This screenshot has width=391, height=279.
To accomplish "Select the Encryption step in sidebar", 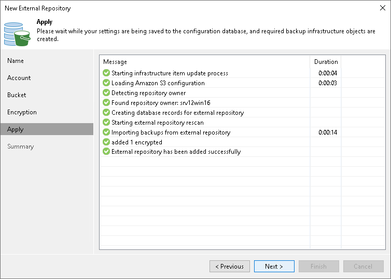I will [22, 112].
